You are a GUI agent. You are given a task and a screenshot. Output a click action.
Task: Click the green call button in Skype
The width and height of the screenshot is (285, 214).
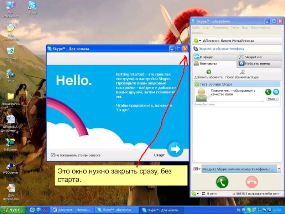[x=222, y=182]
